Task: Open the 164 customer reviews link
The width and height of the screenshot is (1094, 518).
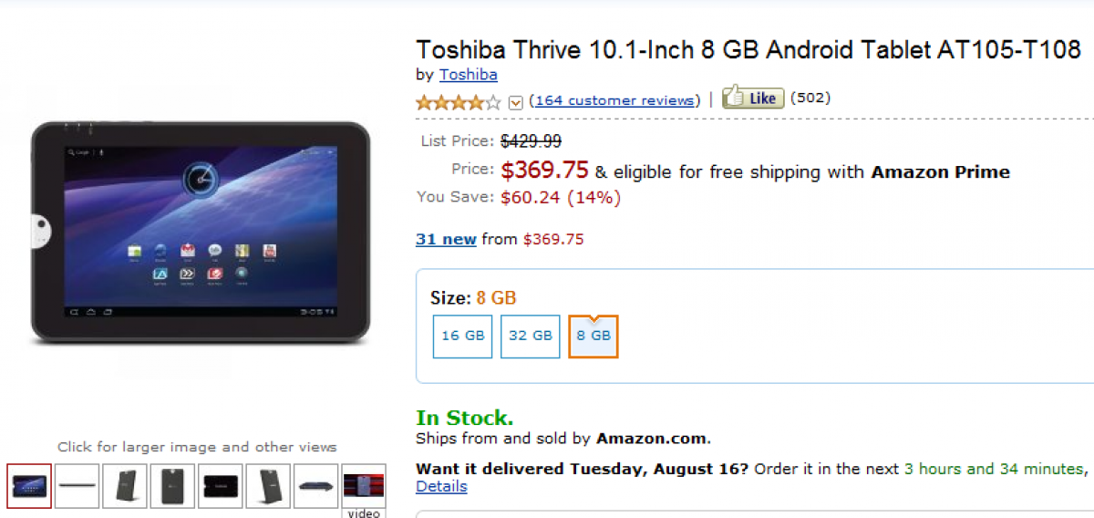Action: pyautogui.click(x=614, y=100)
